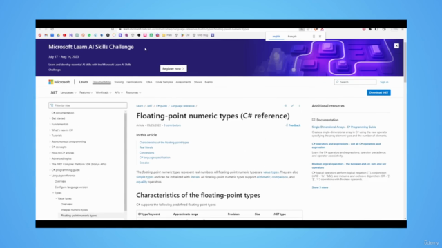
Task: Close the translate popup
Action: [x=320, y=37]
